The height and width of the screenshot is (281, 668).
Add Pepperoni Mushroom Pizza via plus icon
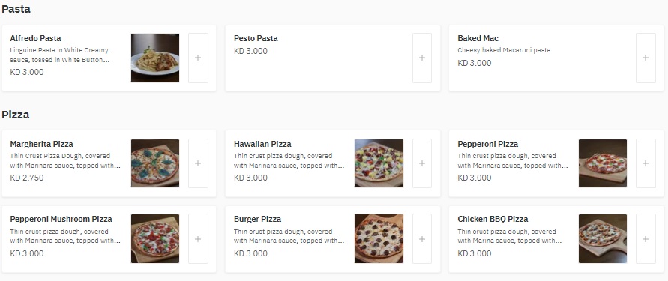[198, 239]
